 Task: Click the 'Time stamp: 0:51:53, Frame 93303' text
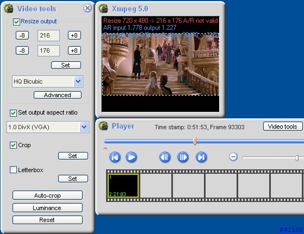(200, 127)
